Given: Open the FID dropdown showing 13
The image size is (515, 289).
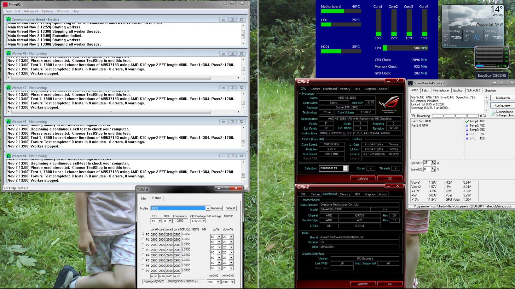Looking at the screenshot, I should 159,221.
